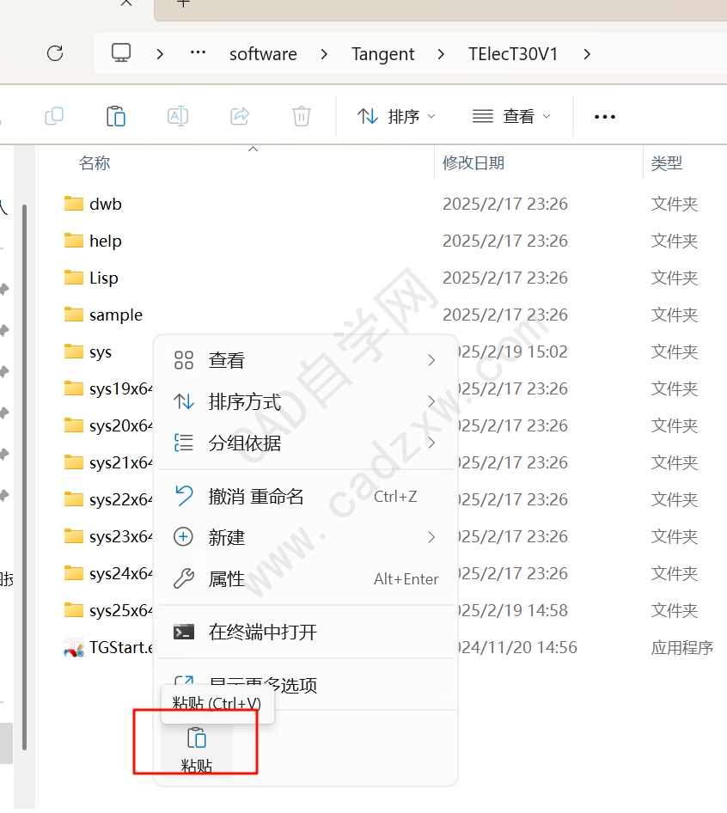This screenshot has width=727, height=813.
Task: Open the new tab plus button
Action: [x=183, y=3]
